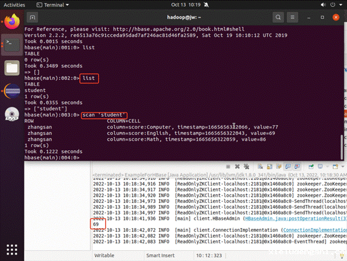
Task: Open Firefox from the dock
Action: pyautogui.click(x=11, y=22)
